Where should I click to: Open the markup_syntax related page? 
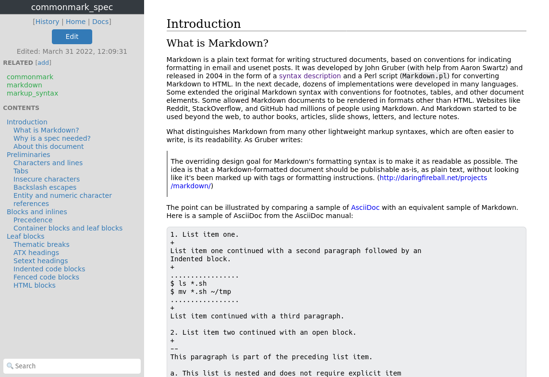[x=32, y=93]
